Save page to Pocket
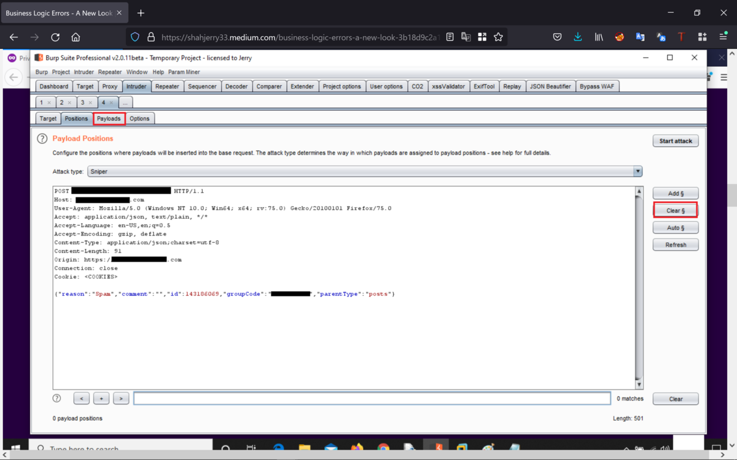The width and height of the screenshot is (737, 460). pyautogui.click(x=557, y=37)
